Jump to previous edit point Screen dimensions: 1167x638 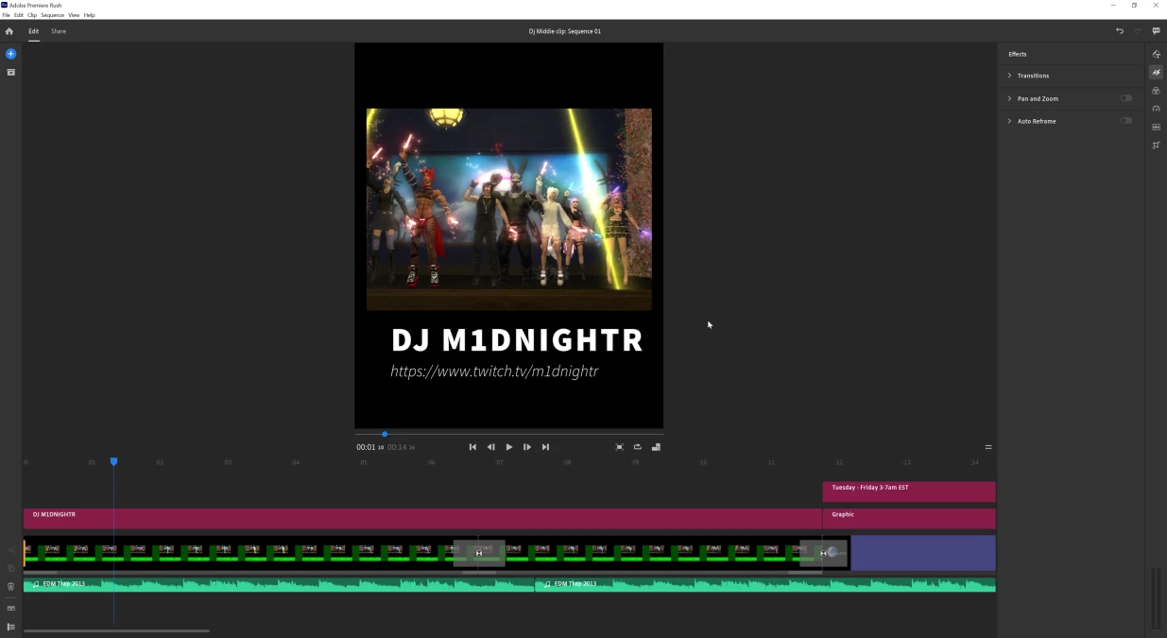[472, 447]
